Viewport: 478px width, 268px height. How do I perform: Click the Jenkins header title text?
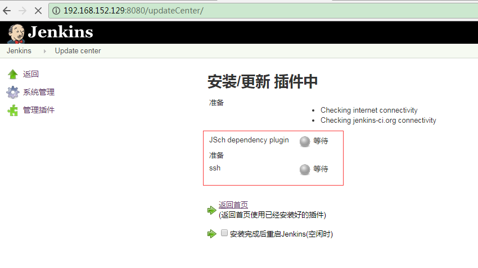click(60, 32)
